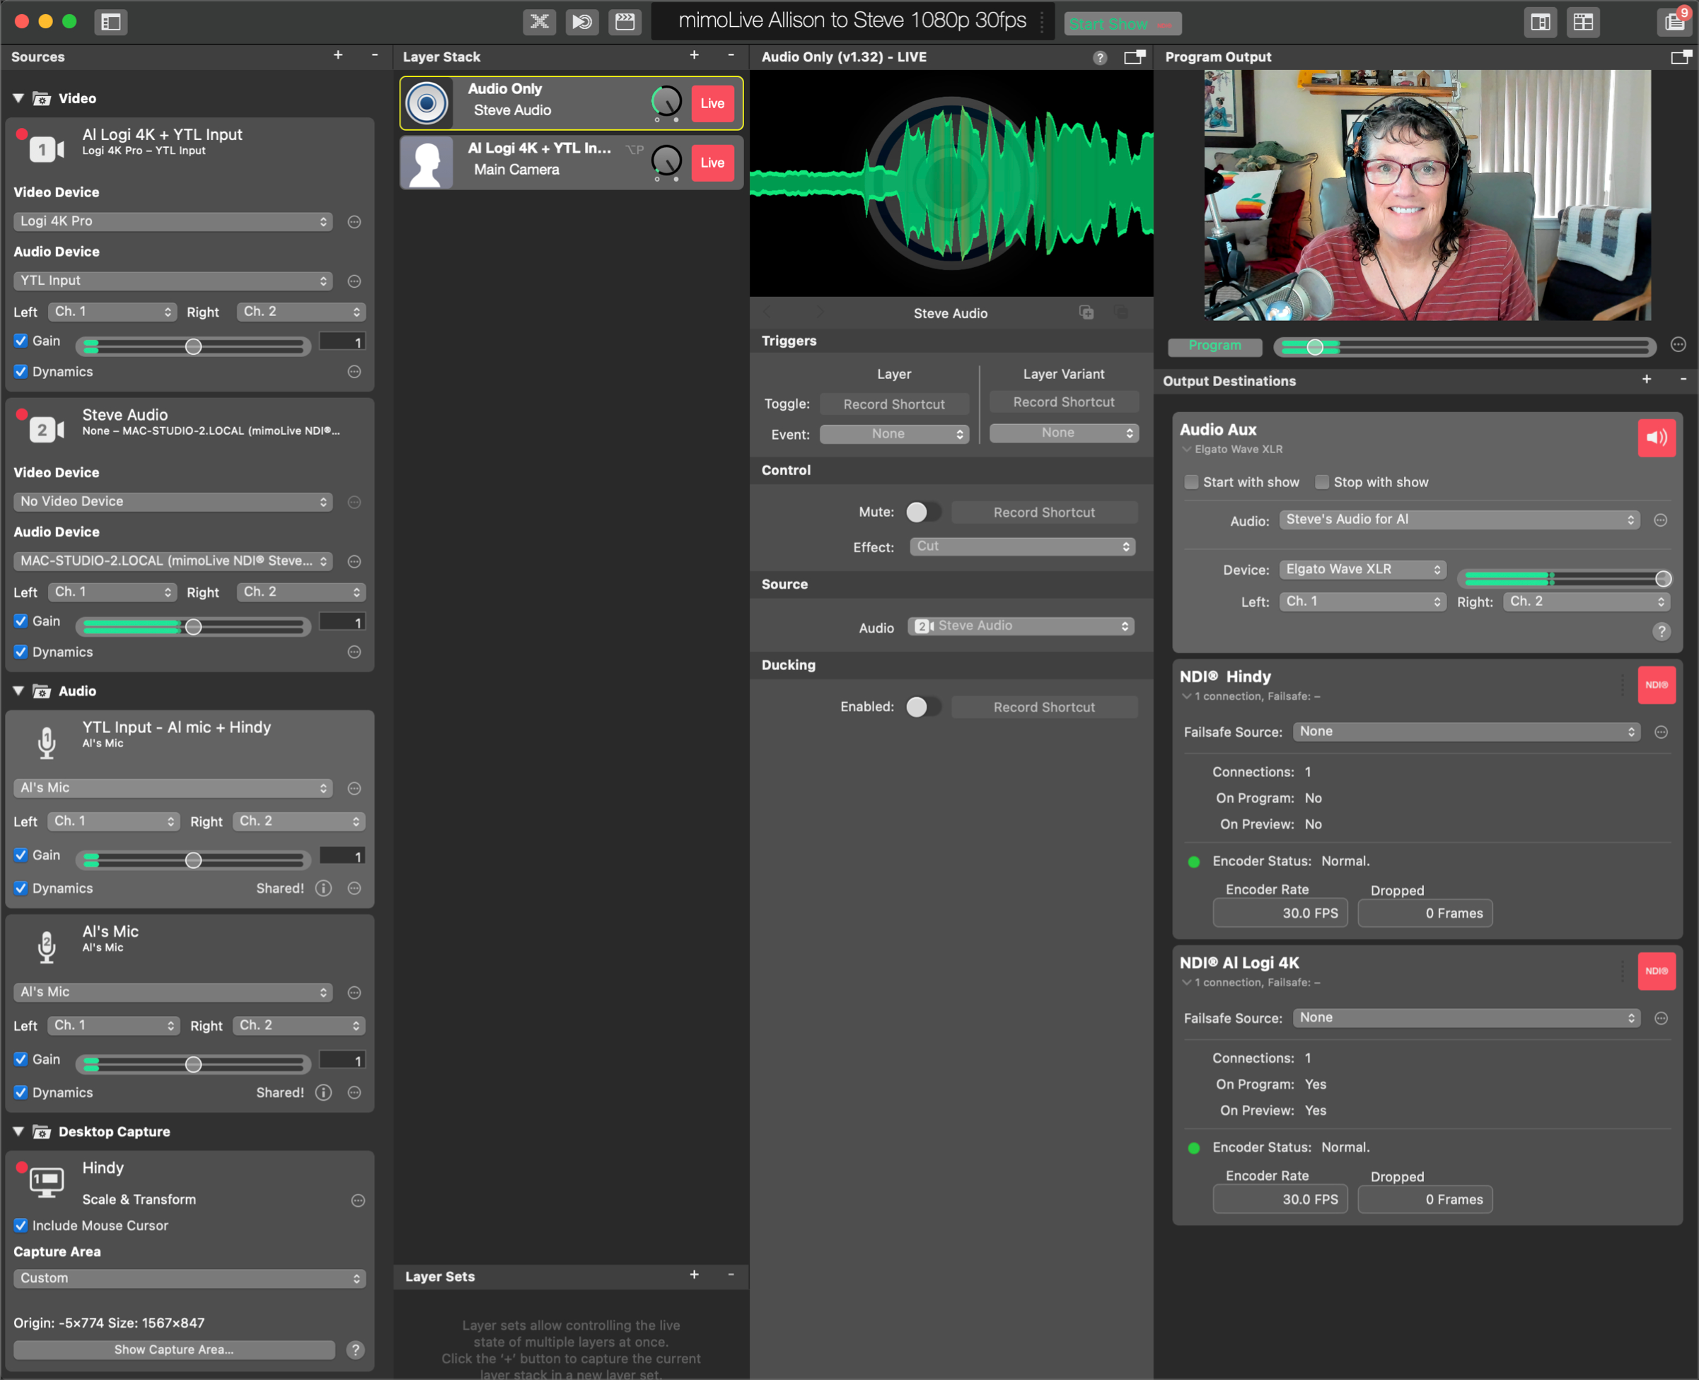Screen dimensions: 1699x1380
Task: Add an output destination with the plus
Action: (x=1647, y=379)
